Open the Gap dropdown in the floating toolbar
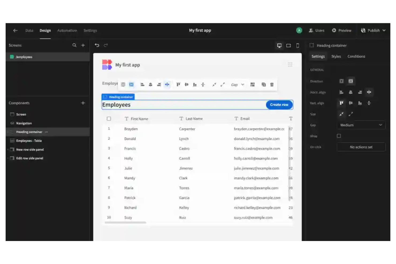The image size is (396, 264). (x=237, y=85)
